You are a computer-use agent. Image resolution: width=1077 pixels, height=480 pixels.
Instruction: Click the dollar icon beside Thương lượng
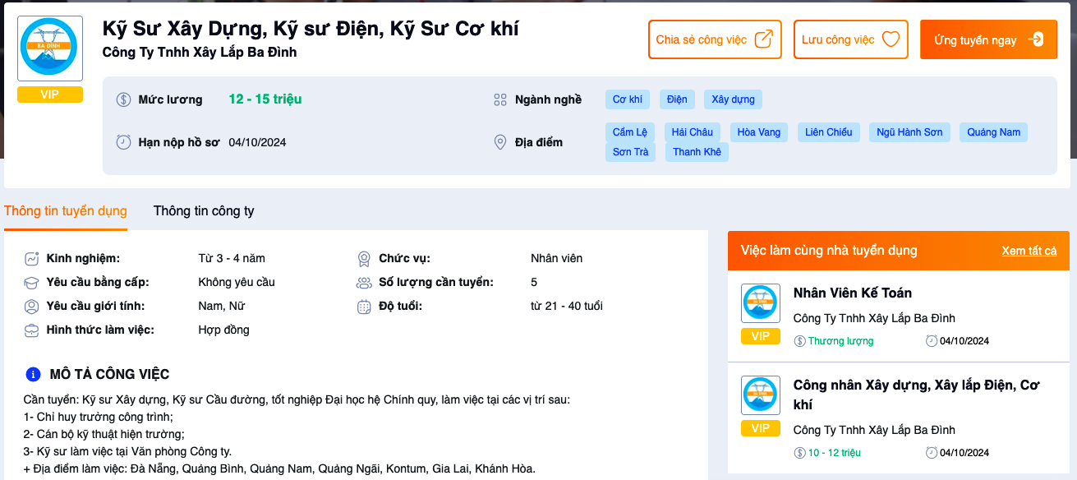(x=800, y=341)
